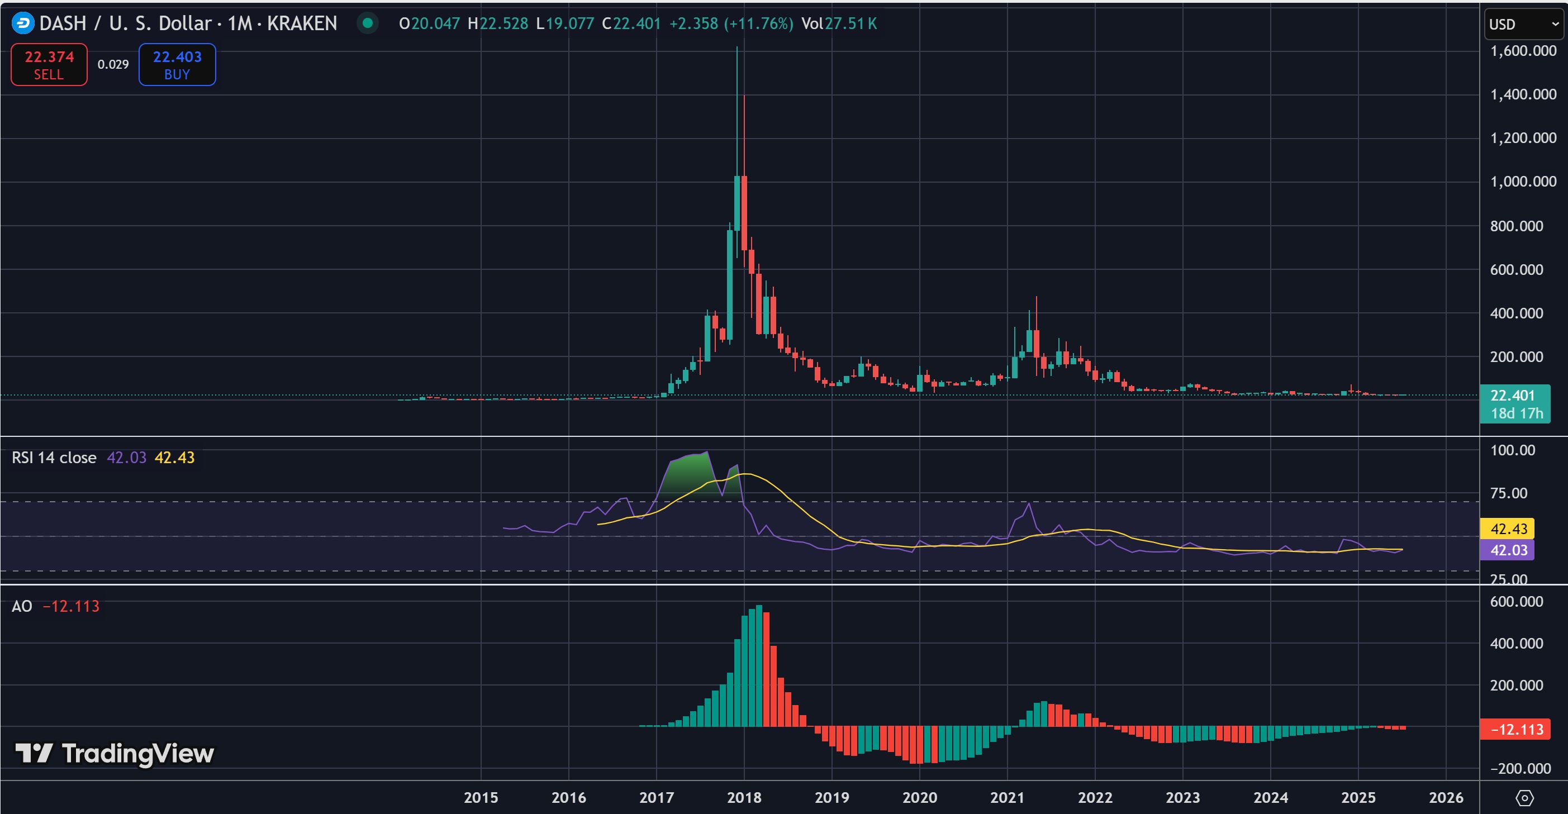
Task: Click the 2024 label on time axis
Action: coord(1271,798)
